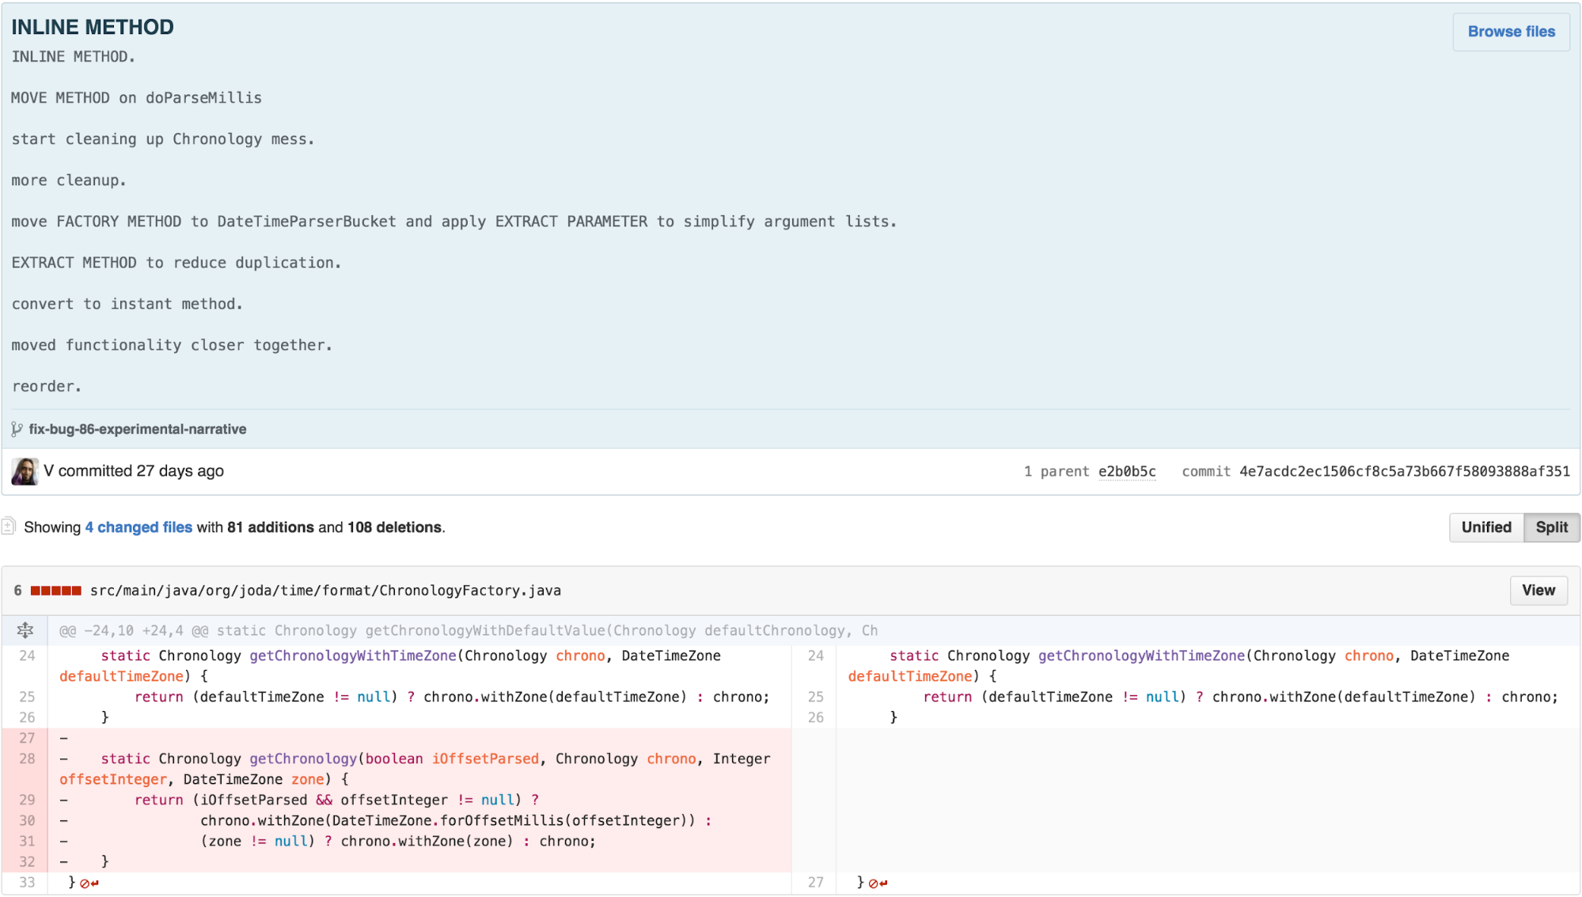Image resolution: width=1582 pixels, height=897 pixels.
Task: Click no-newline icon on right line 27
Action: click(x=878, y=884)
